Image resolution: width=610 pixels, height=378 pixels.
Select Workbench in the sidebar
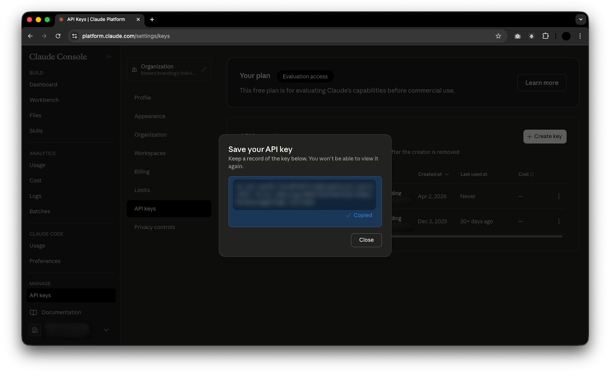(x=44, y=100)
